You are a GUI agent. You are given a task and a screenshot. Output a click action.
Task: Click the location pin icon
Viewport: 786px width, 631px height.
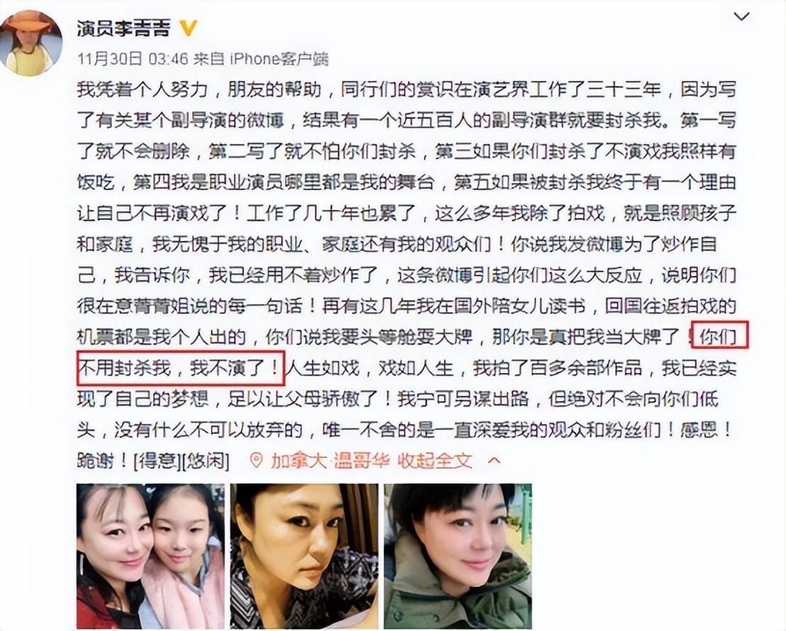tap(255, 460)
